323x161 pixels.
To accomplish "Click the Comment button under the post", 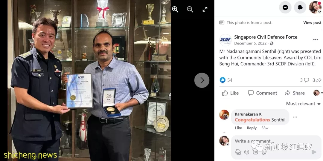I will [x=262, y=93].
